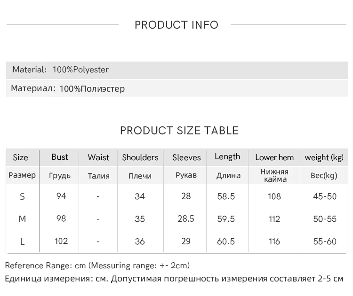Click the PRODUCT SIZE TABLE title
Image resolution: width=353 pixels, height=296 pixels.
(179, 131)
